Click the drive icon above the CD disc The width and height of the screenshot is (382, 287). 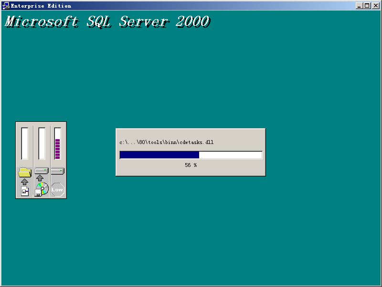[42, 171]
